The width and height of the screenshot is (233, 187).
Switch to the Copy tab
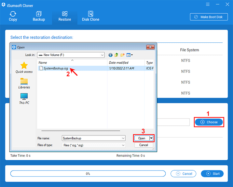[13, 16]
